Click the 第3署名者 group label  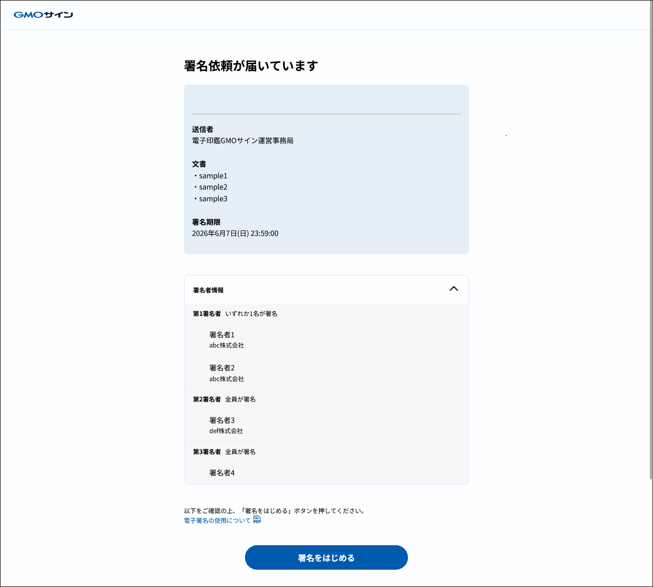click(x=207, y=452)
